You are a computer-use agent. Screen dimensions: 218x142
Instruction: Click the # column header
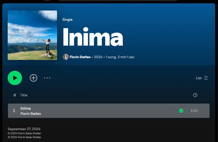pyautogui.click(x=15, y=95)
